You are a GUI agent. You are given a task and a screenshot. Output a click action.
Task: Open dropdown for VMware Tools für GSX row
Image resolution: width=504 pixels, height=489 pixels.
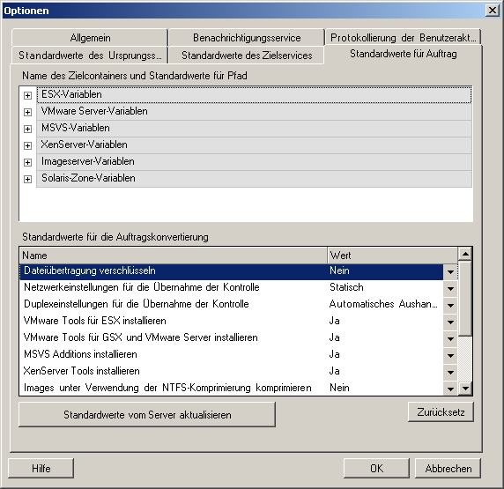coord(450,338)
